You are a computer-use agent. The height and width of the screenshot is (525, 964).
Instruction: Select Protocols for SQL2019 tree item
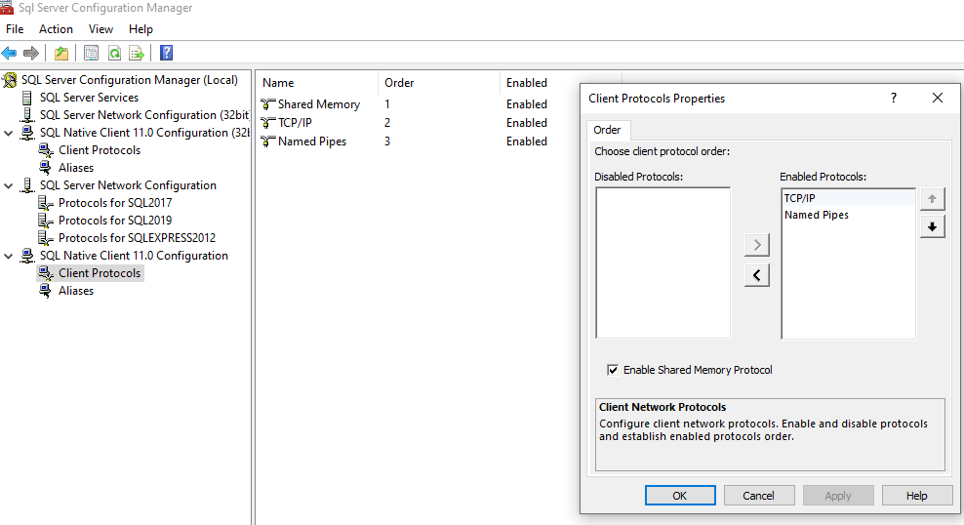115,221
